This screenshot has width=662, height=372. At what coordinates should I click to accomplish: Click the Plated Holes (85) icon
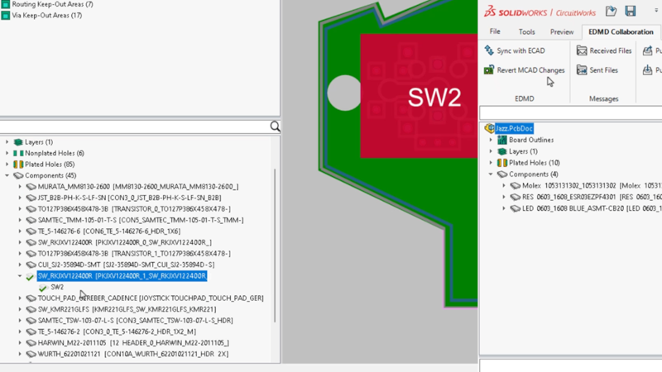(18, 164)
